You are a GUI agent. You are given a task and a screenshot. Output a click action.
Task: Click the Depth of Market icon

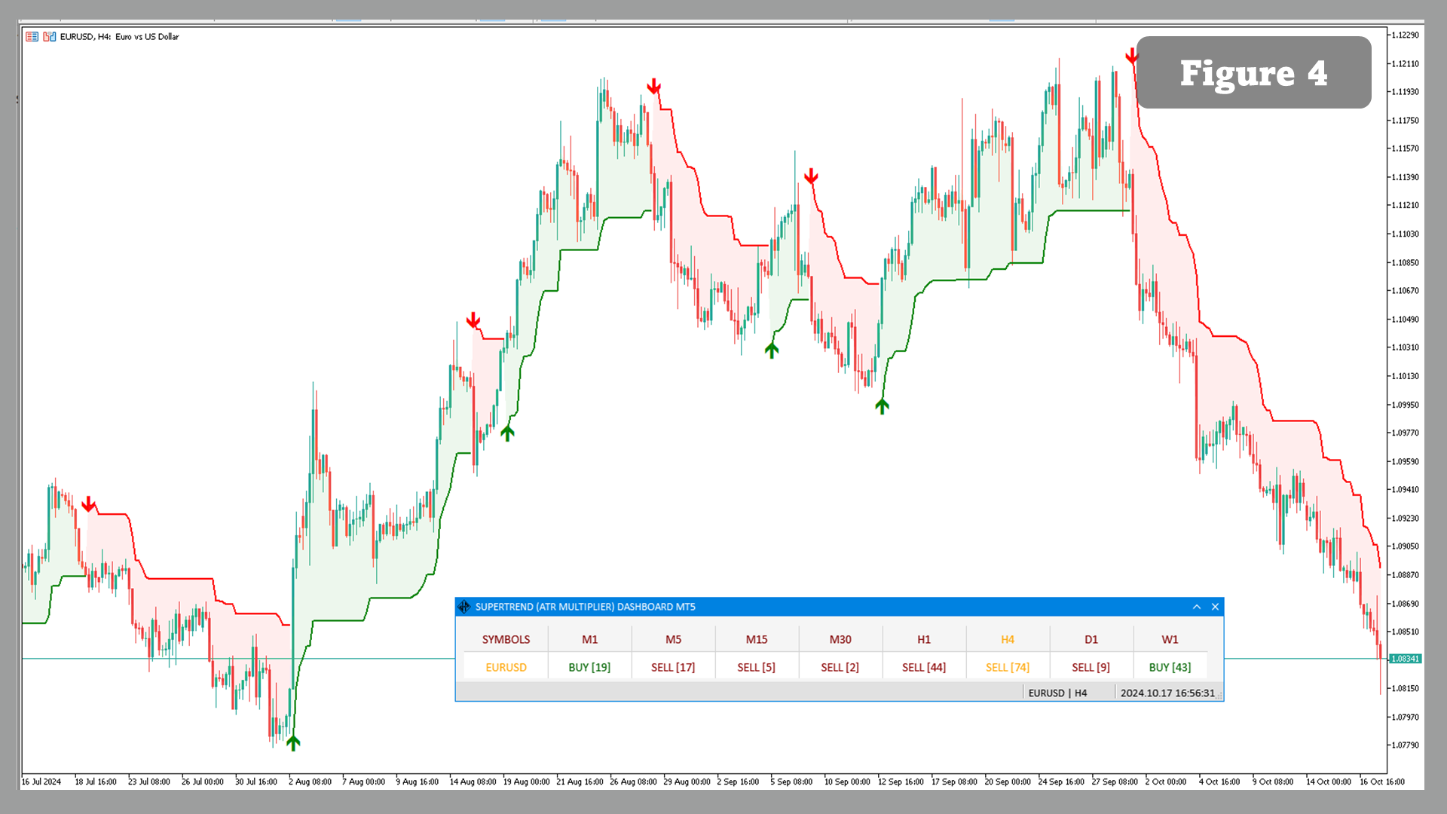point(32,36)
